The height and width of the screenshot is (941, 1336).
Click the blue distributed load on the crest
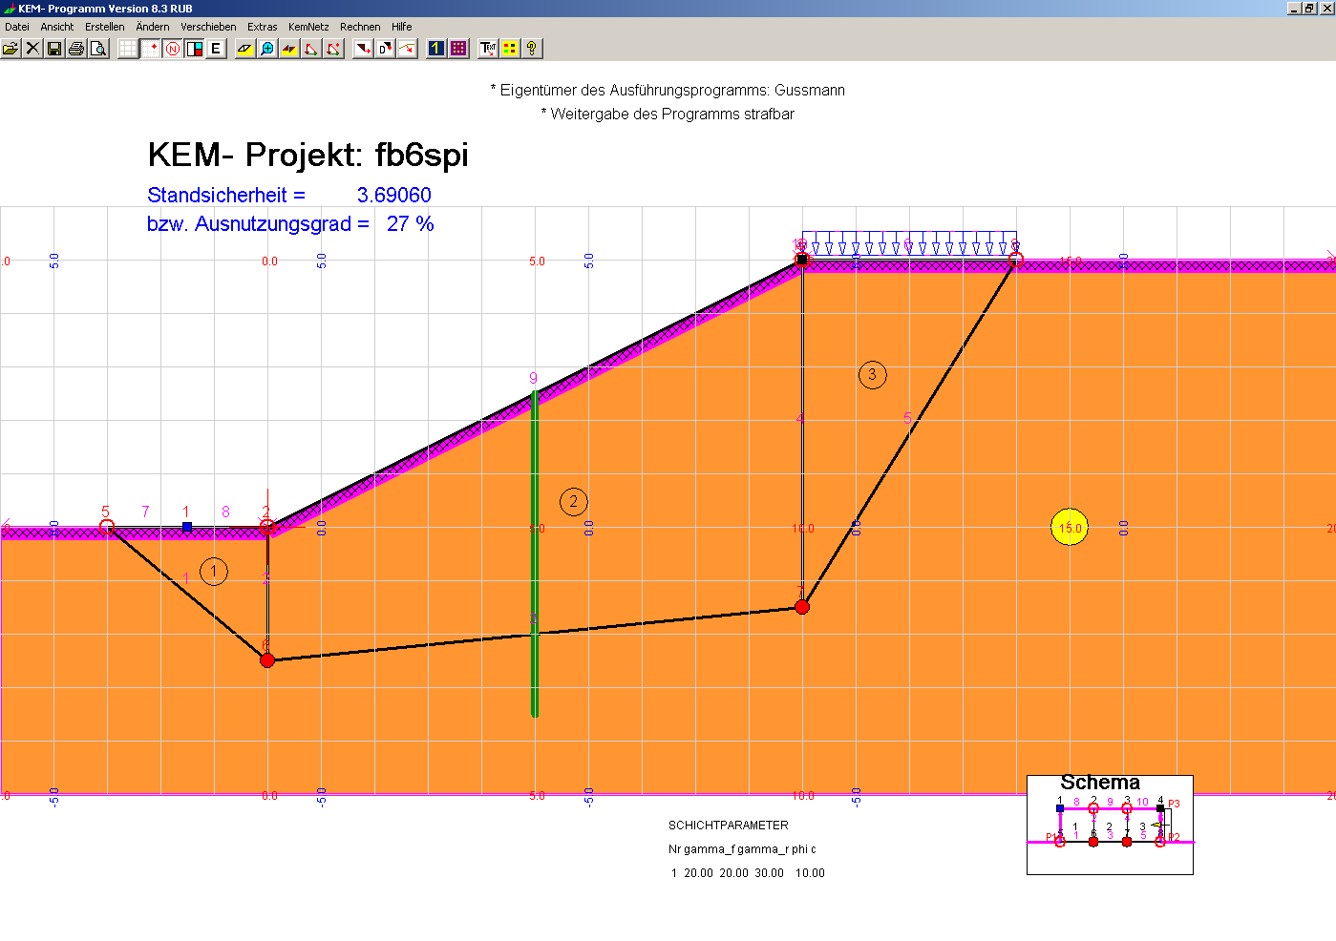tap(909, 243)
